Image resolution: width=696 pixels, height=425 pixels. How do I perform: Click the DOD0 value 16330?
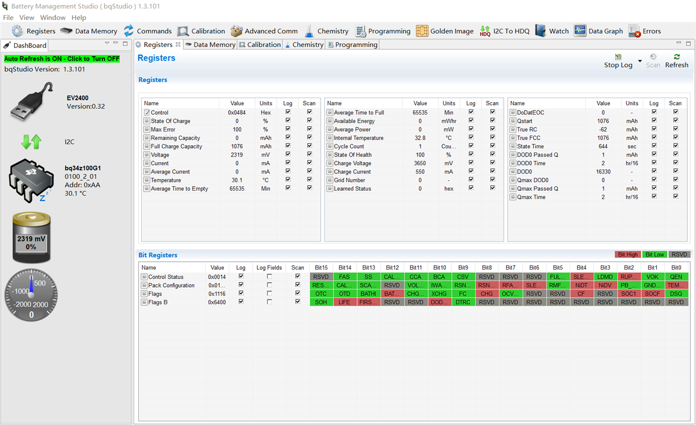click(x=603, y=172)
